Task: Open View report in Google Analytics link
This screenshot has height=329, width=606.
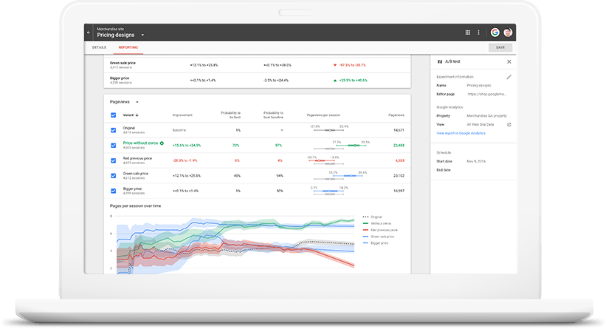Action: point(461,133)
